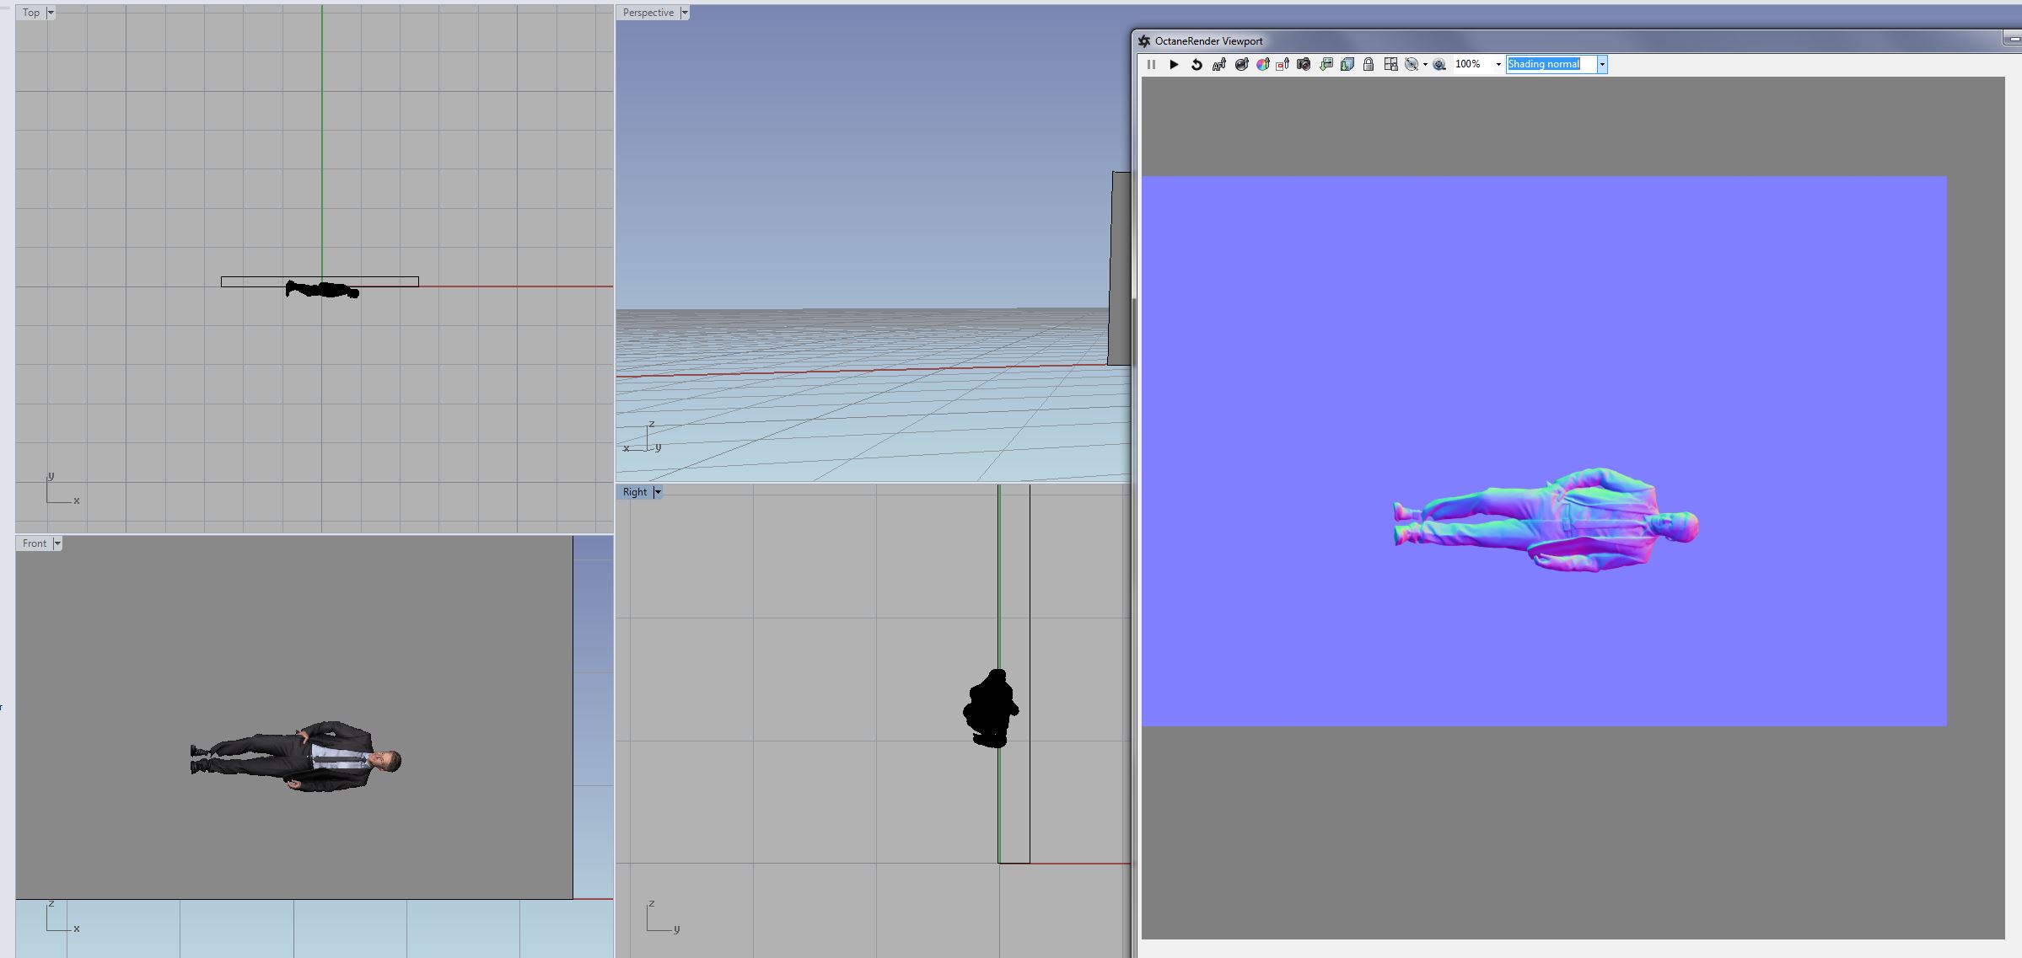Select the autofocus (AF) picker tool

coord(1218,65)
